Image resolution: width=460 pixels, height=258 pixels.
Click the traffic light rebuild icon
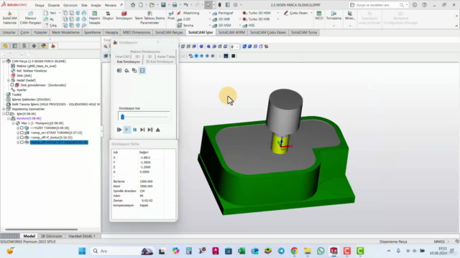[x=219, y=5]
